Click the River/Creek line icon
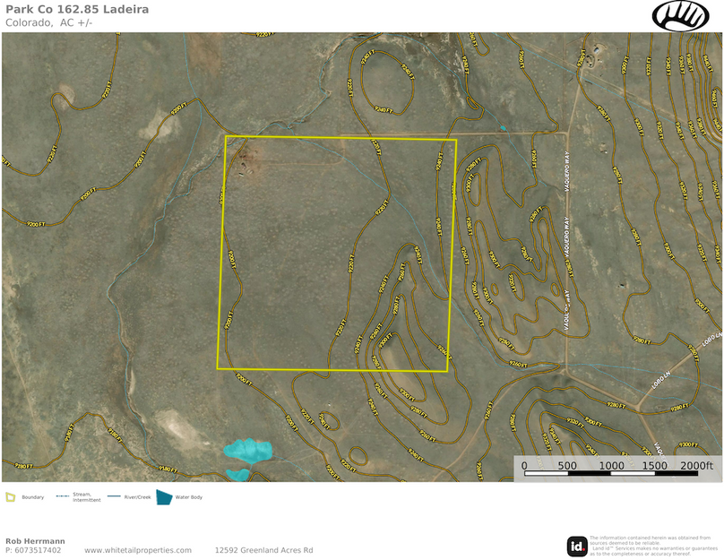724x560 pixels. point(115,498)
